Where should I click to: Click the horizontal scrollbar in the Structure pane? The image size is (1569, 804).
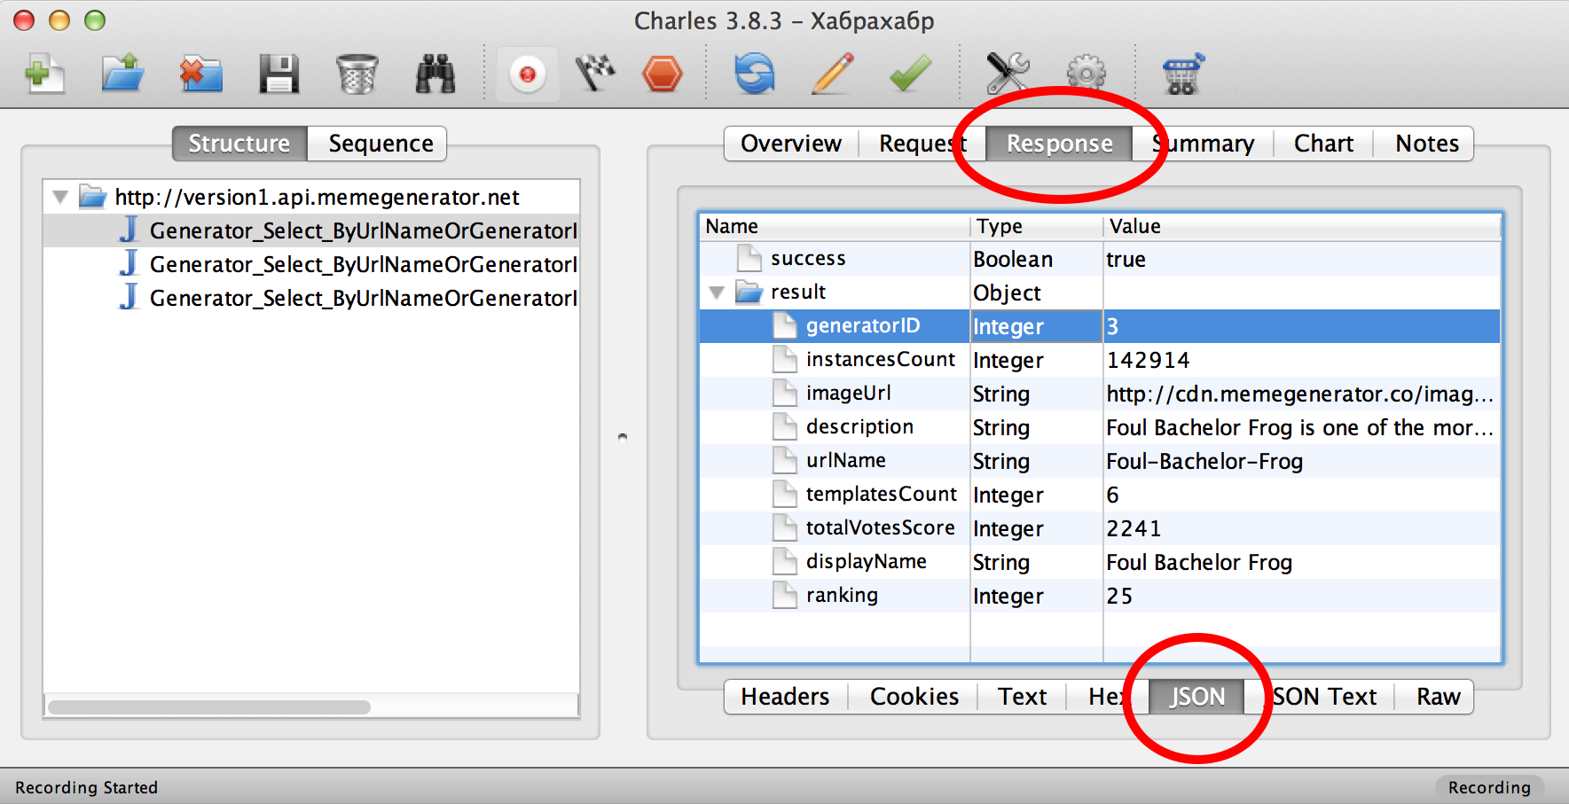tap(209, 707)
